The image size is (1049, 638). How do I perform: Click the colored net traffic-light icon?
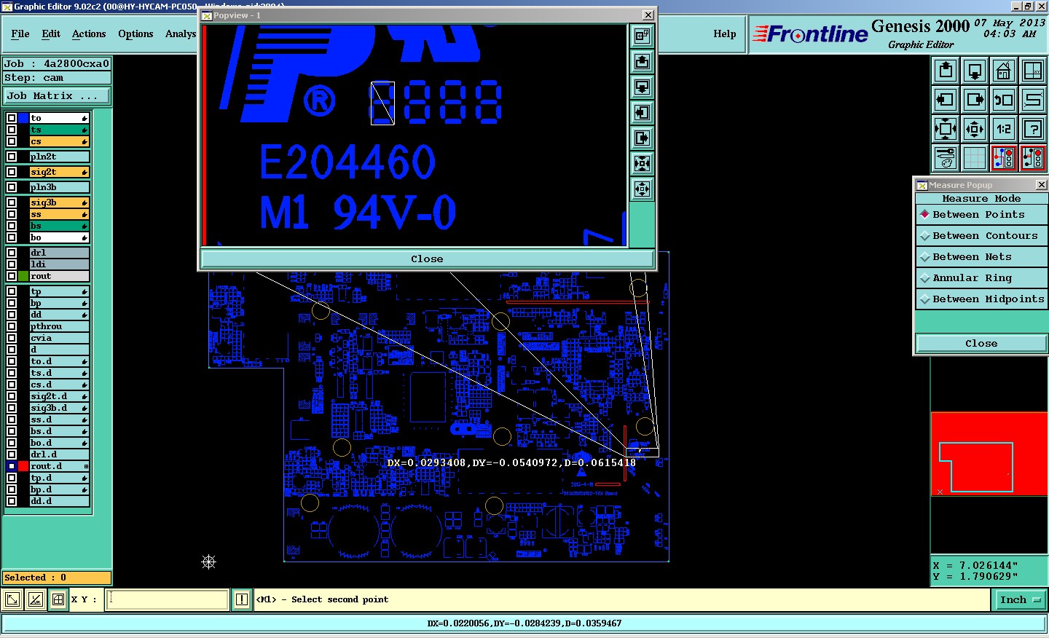1004,158
